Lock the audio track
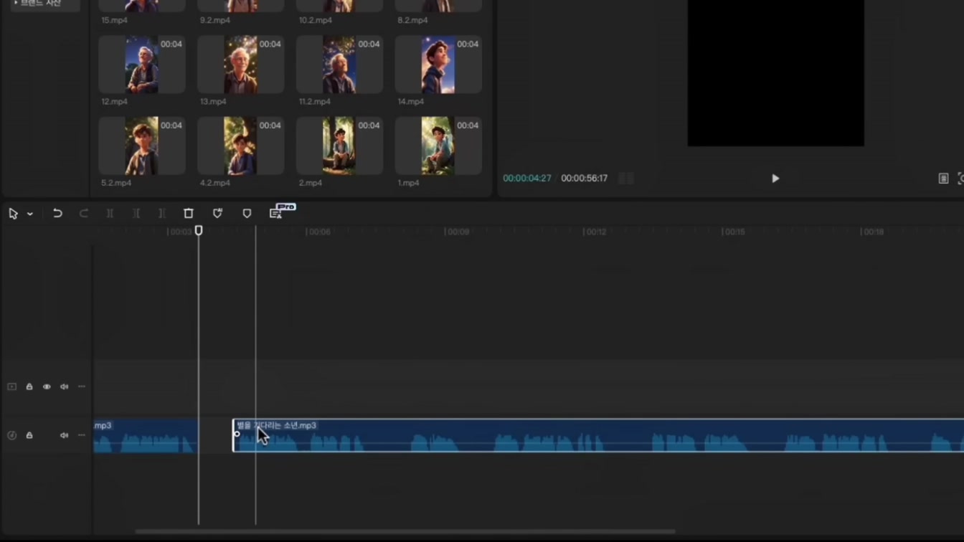The width and height of the screenshot is (964, 542). click(x=29, y=435)
